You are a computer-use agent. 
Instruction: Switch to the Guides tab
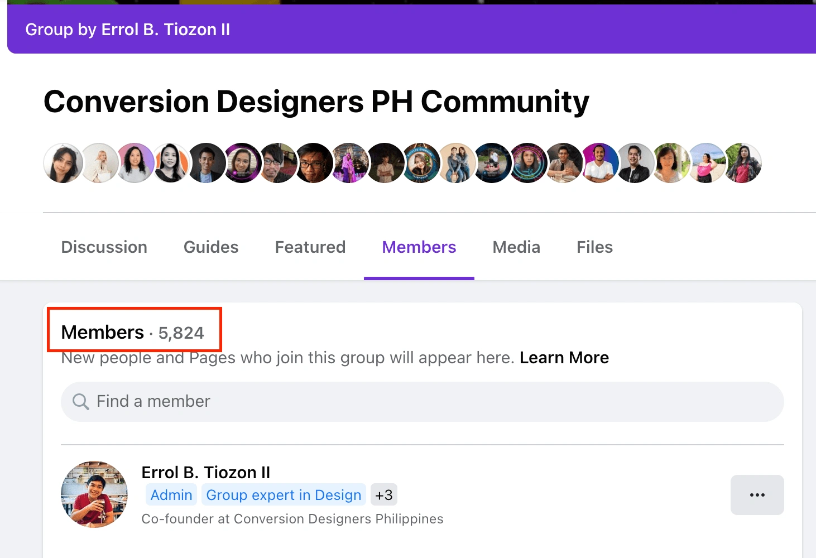coord(211,247)
